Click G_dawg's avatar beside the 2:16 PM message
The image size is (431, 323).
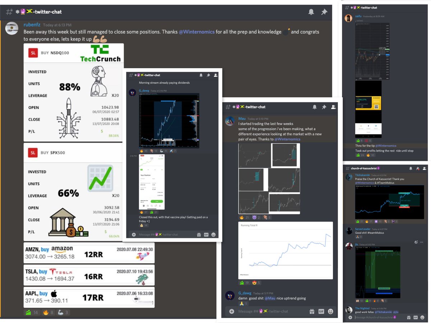[x=132, y=92]
